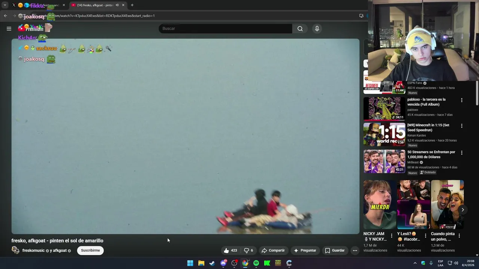Open volume control tray icon

coord(456,263)
